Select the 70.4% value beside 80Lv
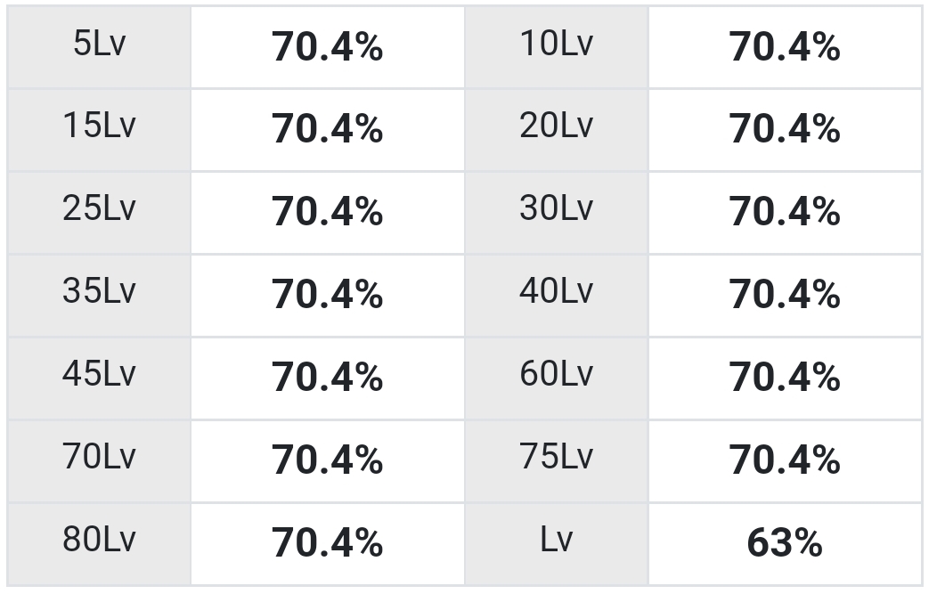This screenshot has height=594, width=945. click(327, 544)
